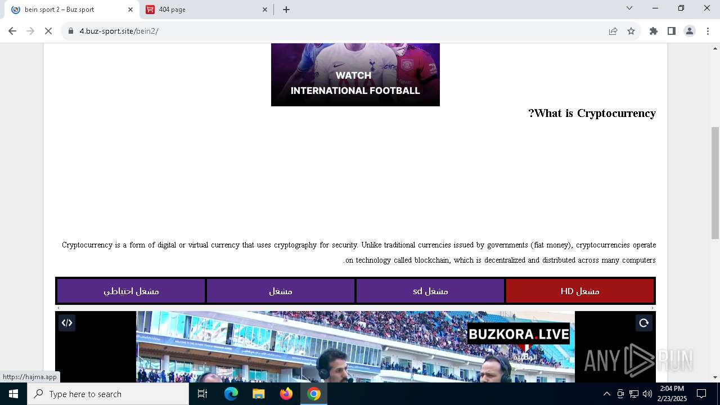
Task: Select the plain مشغل player
Action: [281, 291]
